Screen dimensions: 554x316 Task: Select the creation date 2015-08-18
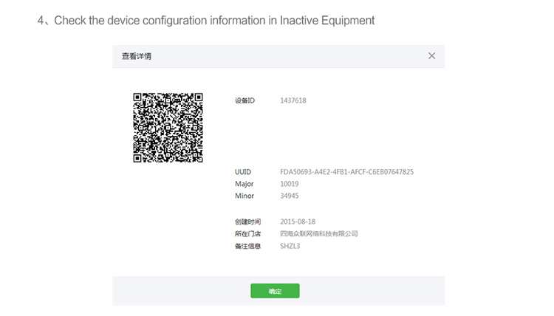pyautogui.click(x=298, y=221)
